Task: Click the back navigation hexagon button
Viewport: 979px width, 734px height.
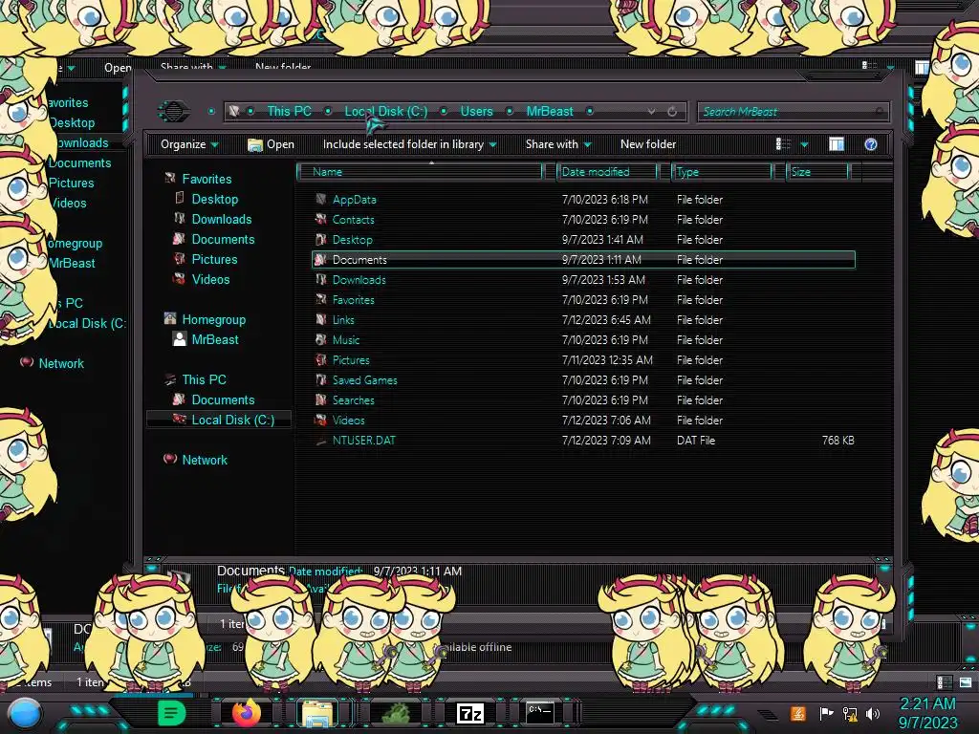Action: (174, 111)
